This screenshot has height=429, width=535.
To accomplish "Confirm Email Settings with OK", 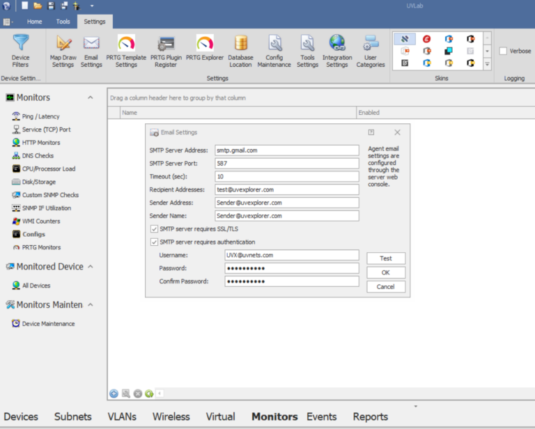I will tap(386, 272).
